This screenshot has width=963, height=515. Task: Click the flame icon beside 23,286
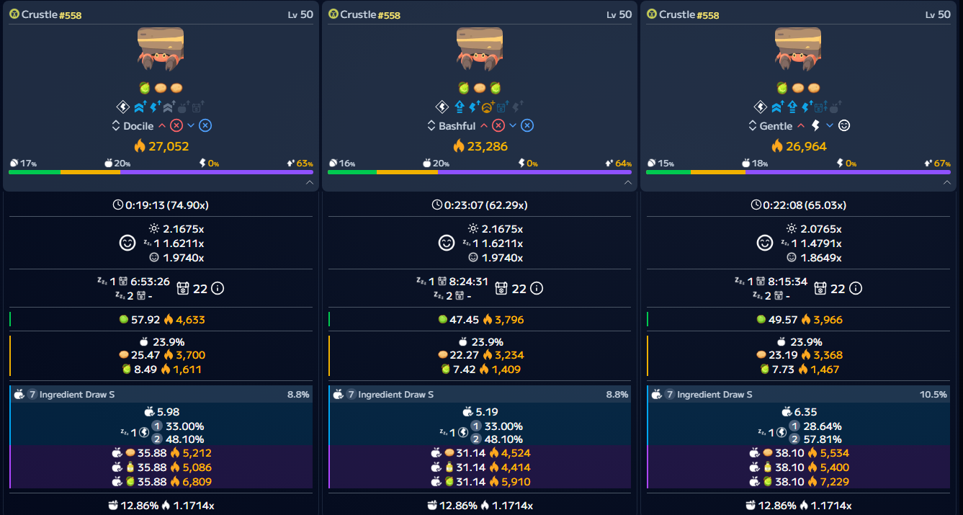459,146
